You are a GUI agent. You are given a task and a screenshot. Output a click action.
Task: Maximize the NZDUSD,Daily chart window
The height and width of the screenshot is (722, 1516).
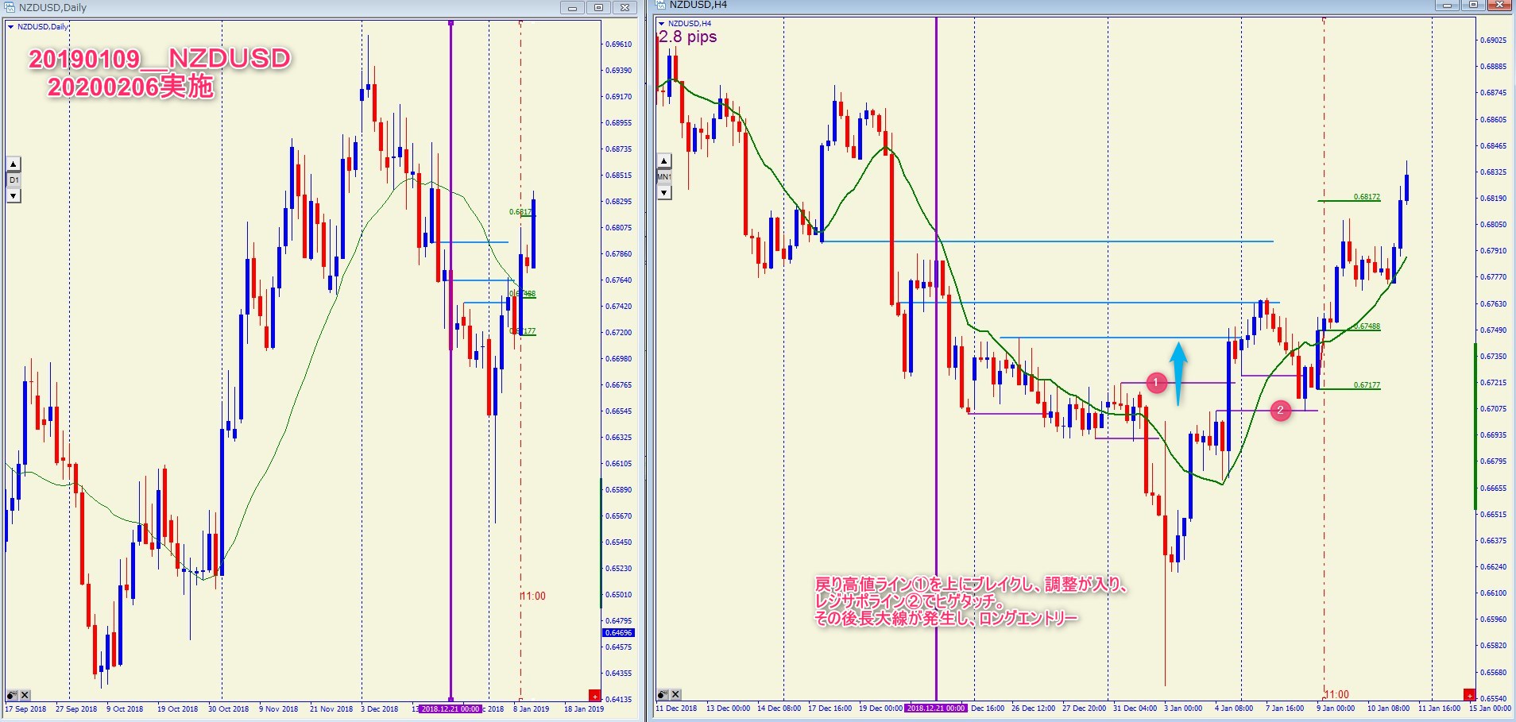[x=598, y=8]
